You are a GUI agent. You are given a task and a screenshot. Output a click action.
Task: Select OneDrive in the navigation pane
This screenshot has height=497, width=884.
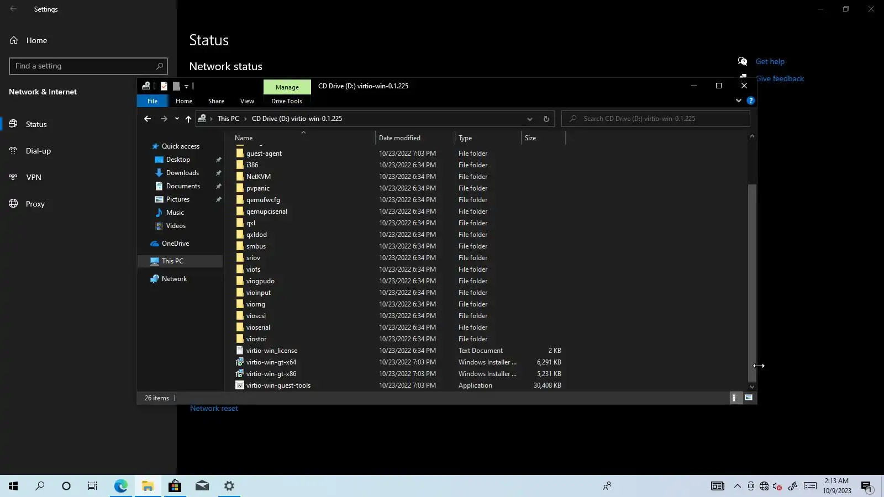175,244
